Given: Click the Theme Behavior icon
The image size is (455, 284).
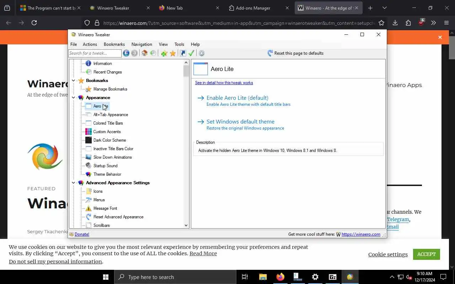Looking at the screenshot, I should click(x=89, y=174).
